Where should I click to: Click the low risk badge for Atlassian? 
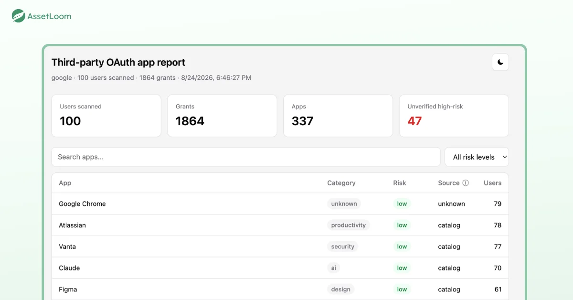click(x=402, y=225)
